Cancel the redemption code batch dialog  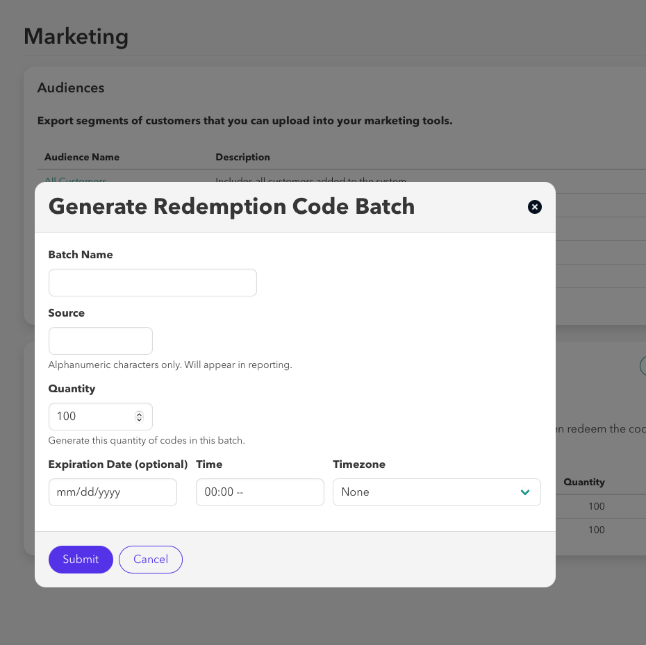coord(151,560)
